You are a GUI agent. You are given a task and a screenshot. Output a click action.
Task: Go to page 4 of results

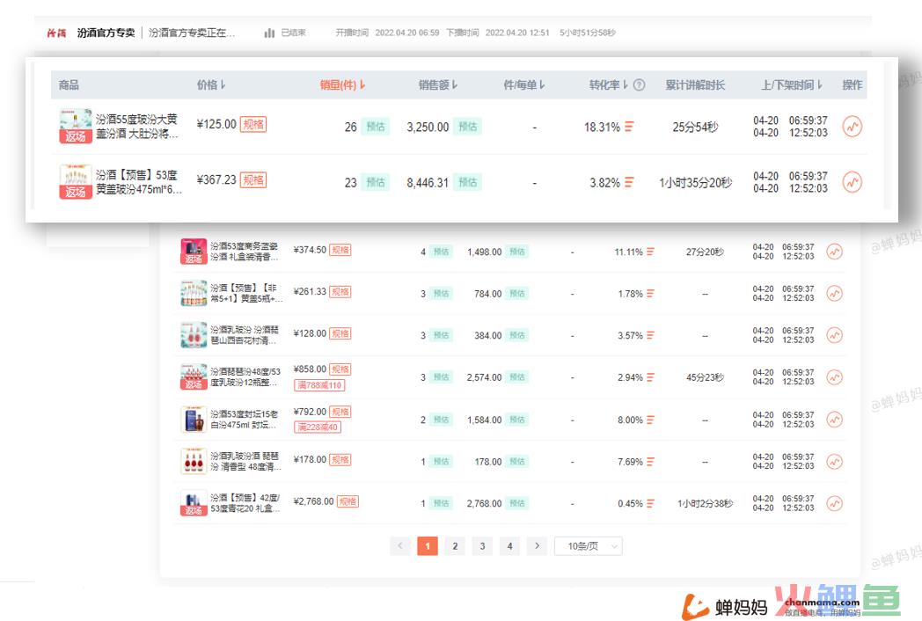(509, 546)
